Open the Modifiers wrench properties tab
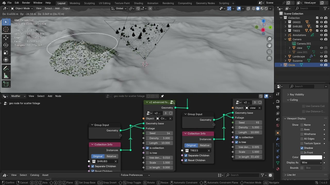Image resolution: width=330 pixels, height=185 pixels. (x=278, y=139)
